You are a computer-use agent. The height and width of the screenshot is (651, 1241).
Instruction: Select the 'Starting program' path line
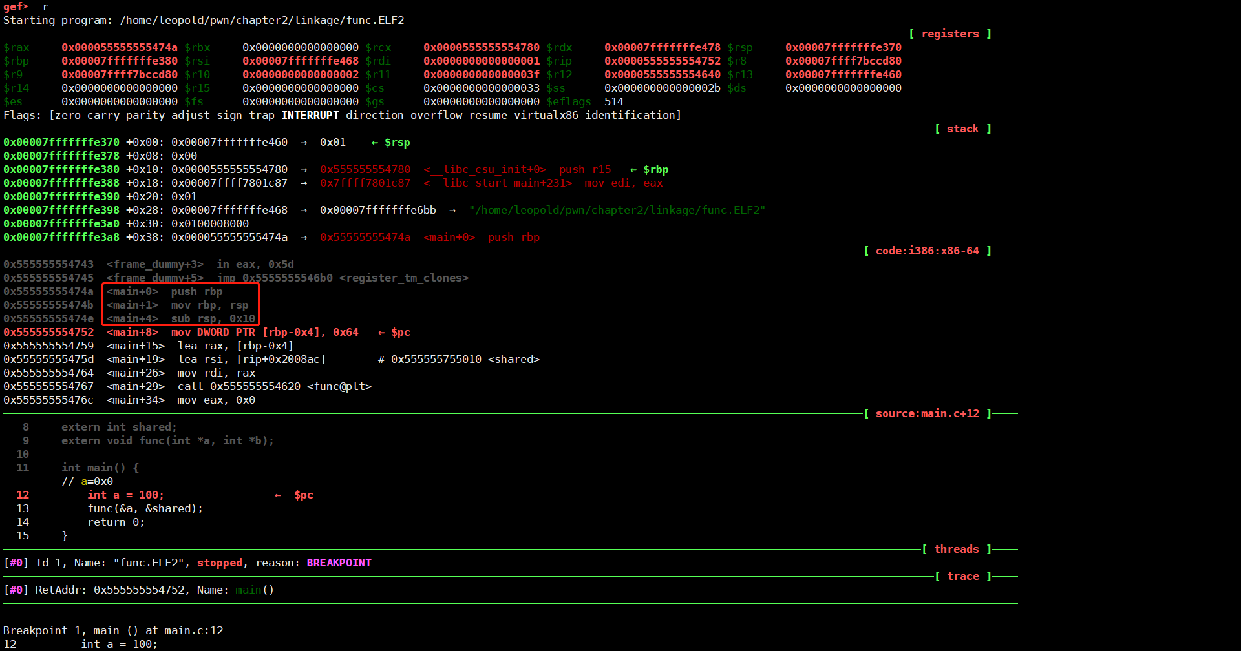click(x=204, y=20)
